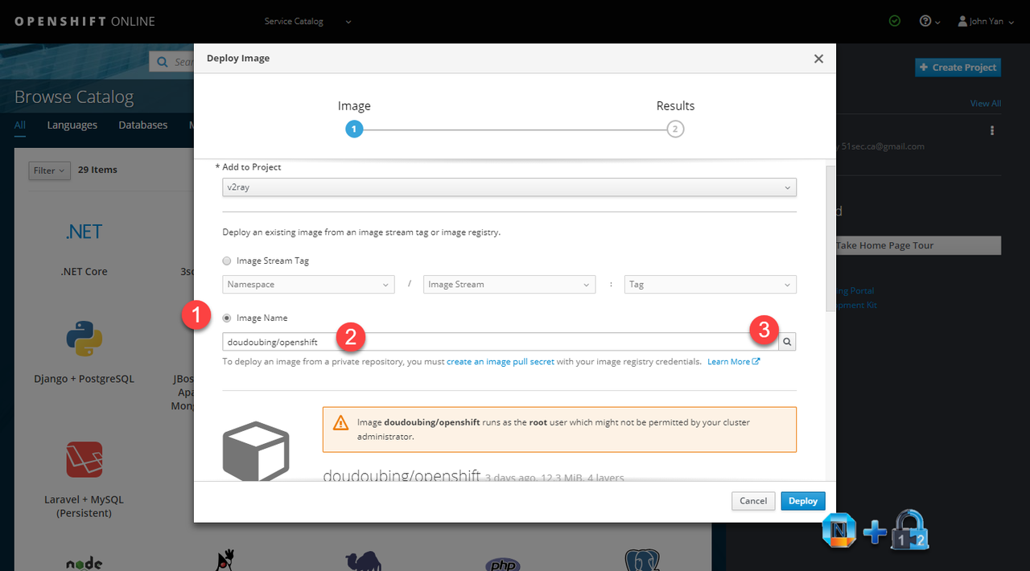Select the Node.js catalog icon
The width and height of the screenshot is (1030, 571).
coord(84,563)
